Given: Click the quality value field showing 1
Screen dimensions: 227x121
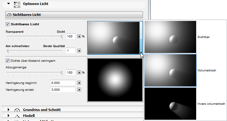Looking at the screenshot, I should (x=71, y=51).
